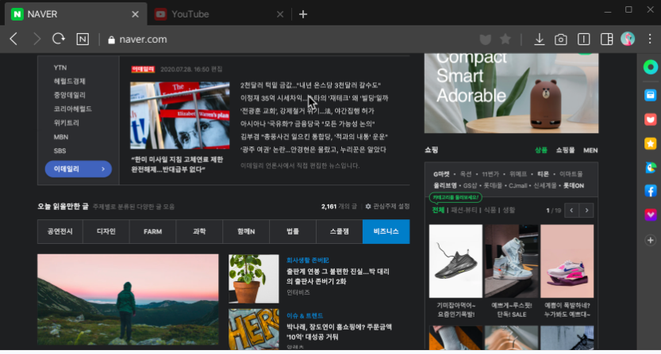Click the camera screen capture icon
Image resolution: width=661 pixels, height=354 pixels.
click(561, 40)
